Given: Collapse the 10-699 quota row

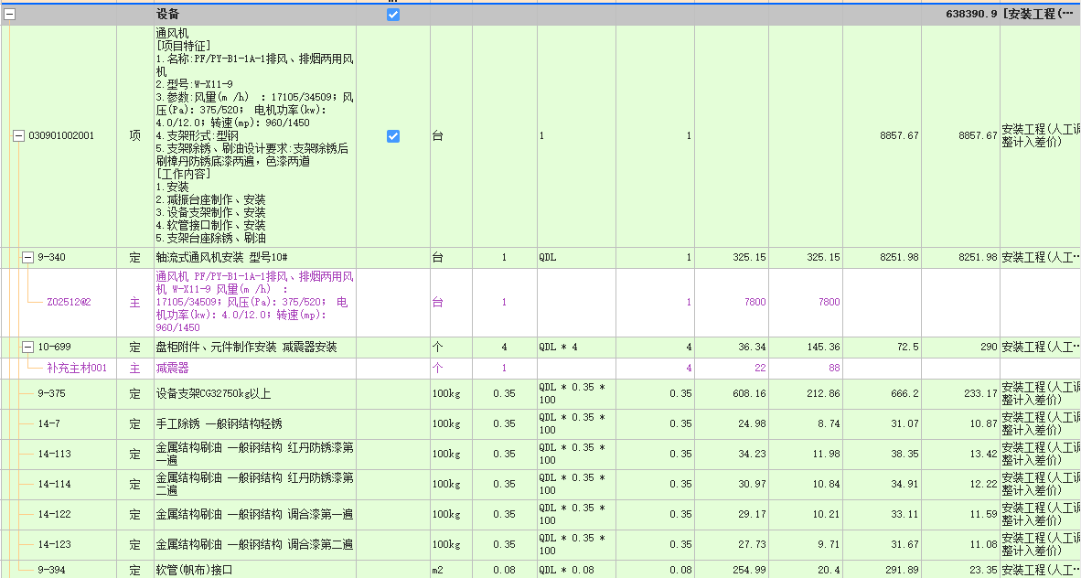Looking at the screenshot, I should 27,347.
